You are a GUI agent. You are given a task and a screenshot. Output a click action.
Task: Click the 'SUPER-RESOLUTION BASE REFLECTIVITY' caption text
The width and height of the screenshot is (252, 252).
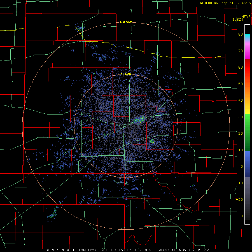coord(88,250)
